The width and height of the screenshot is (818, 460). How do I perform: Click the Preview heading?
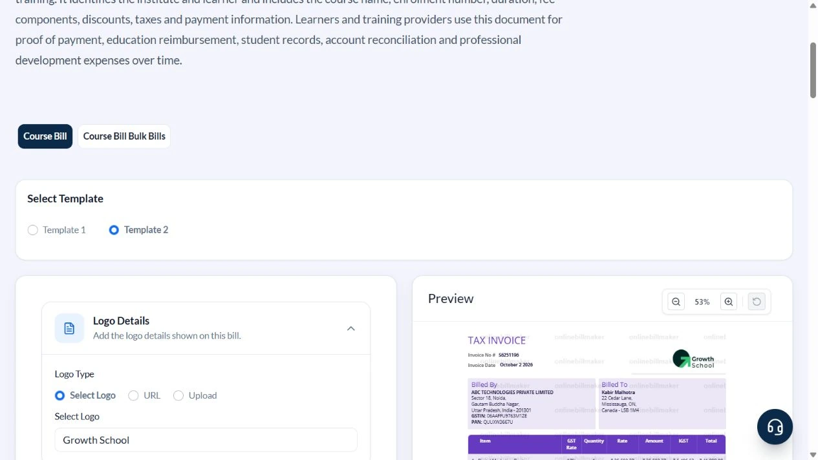[451, 298]
